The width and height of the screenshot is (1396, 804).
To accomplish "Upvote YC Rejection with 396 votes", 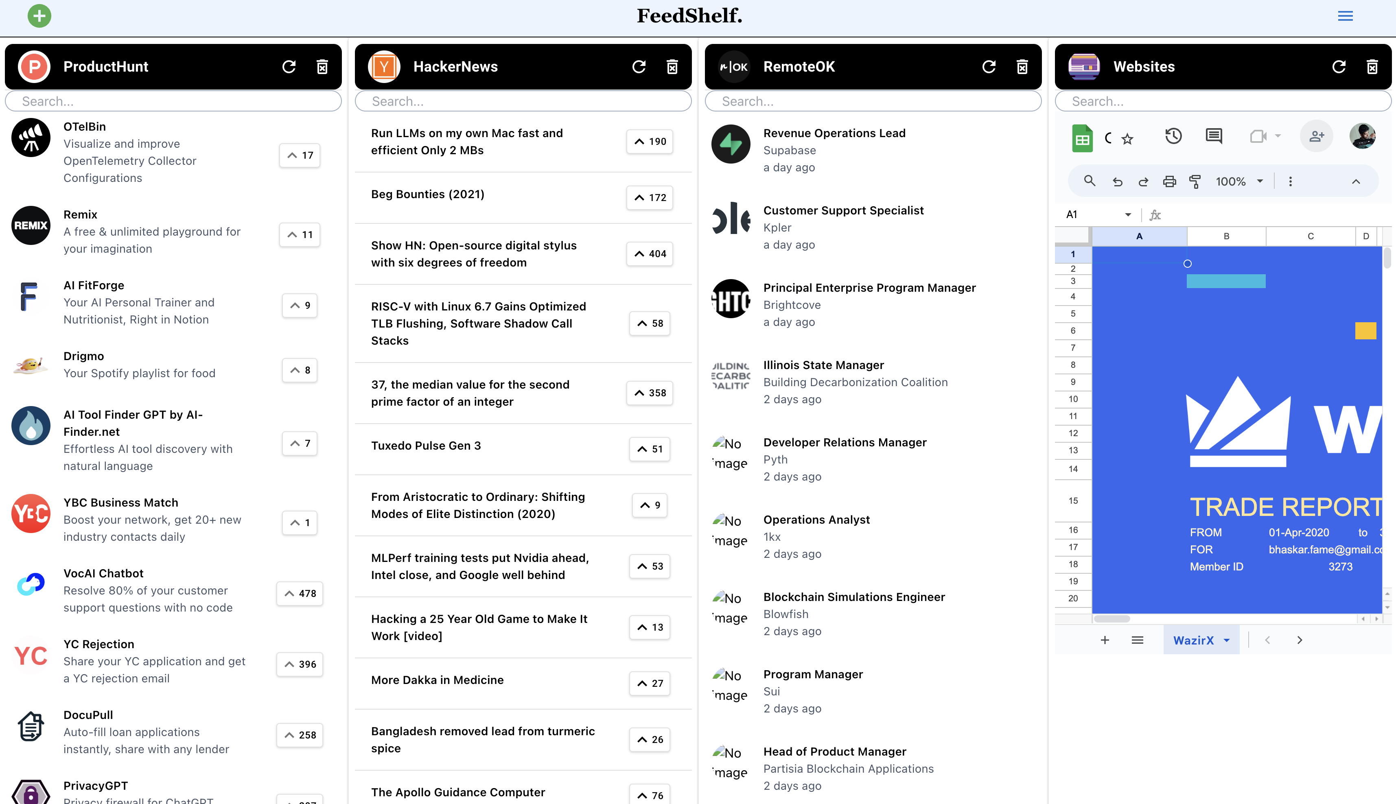I will (x=300, y=664).
